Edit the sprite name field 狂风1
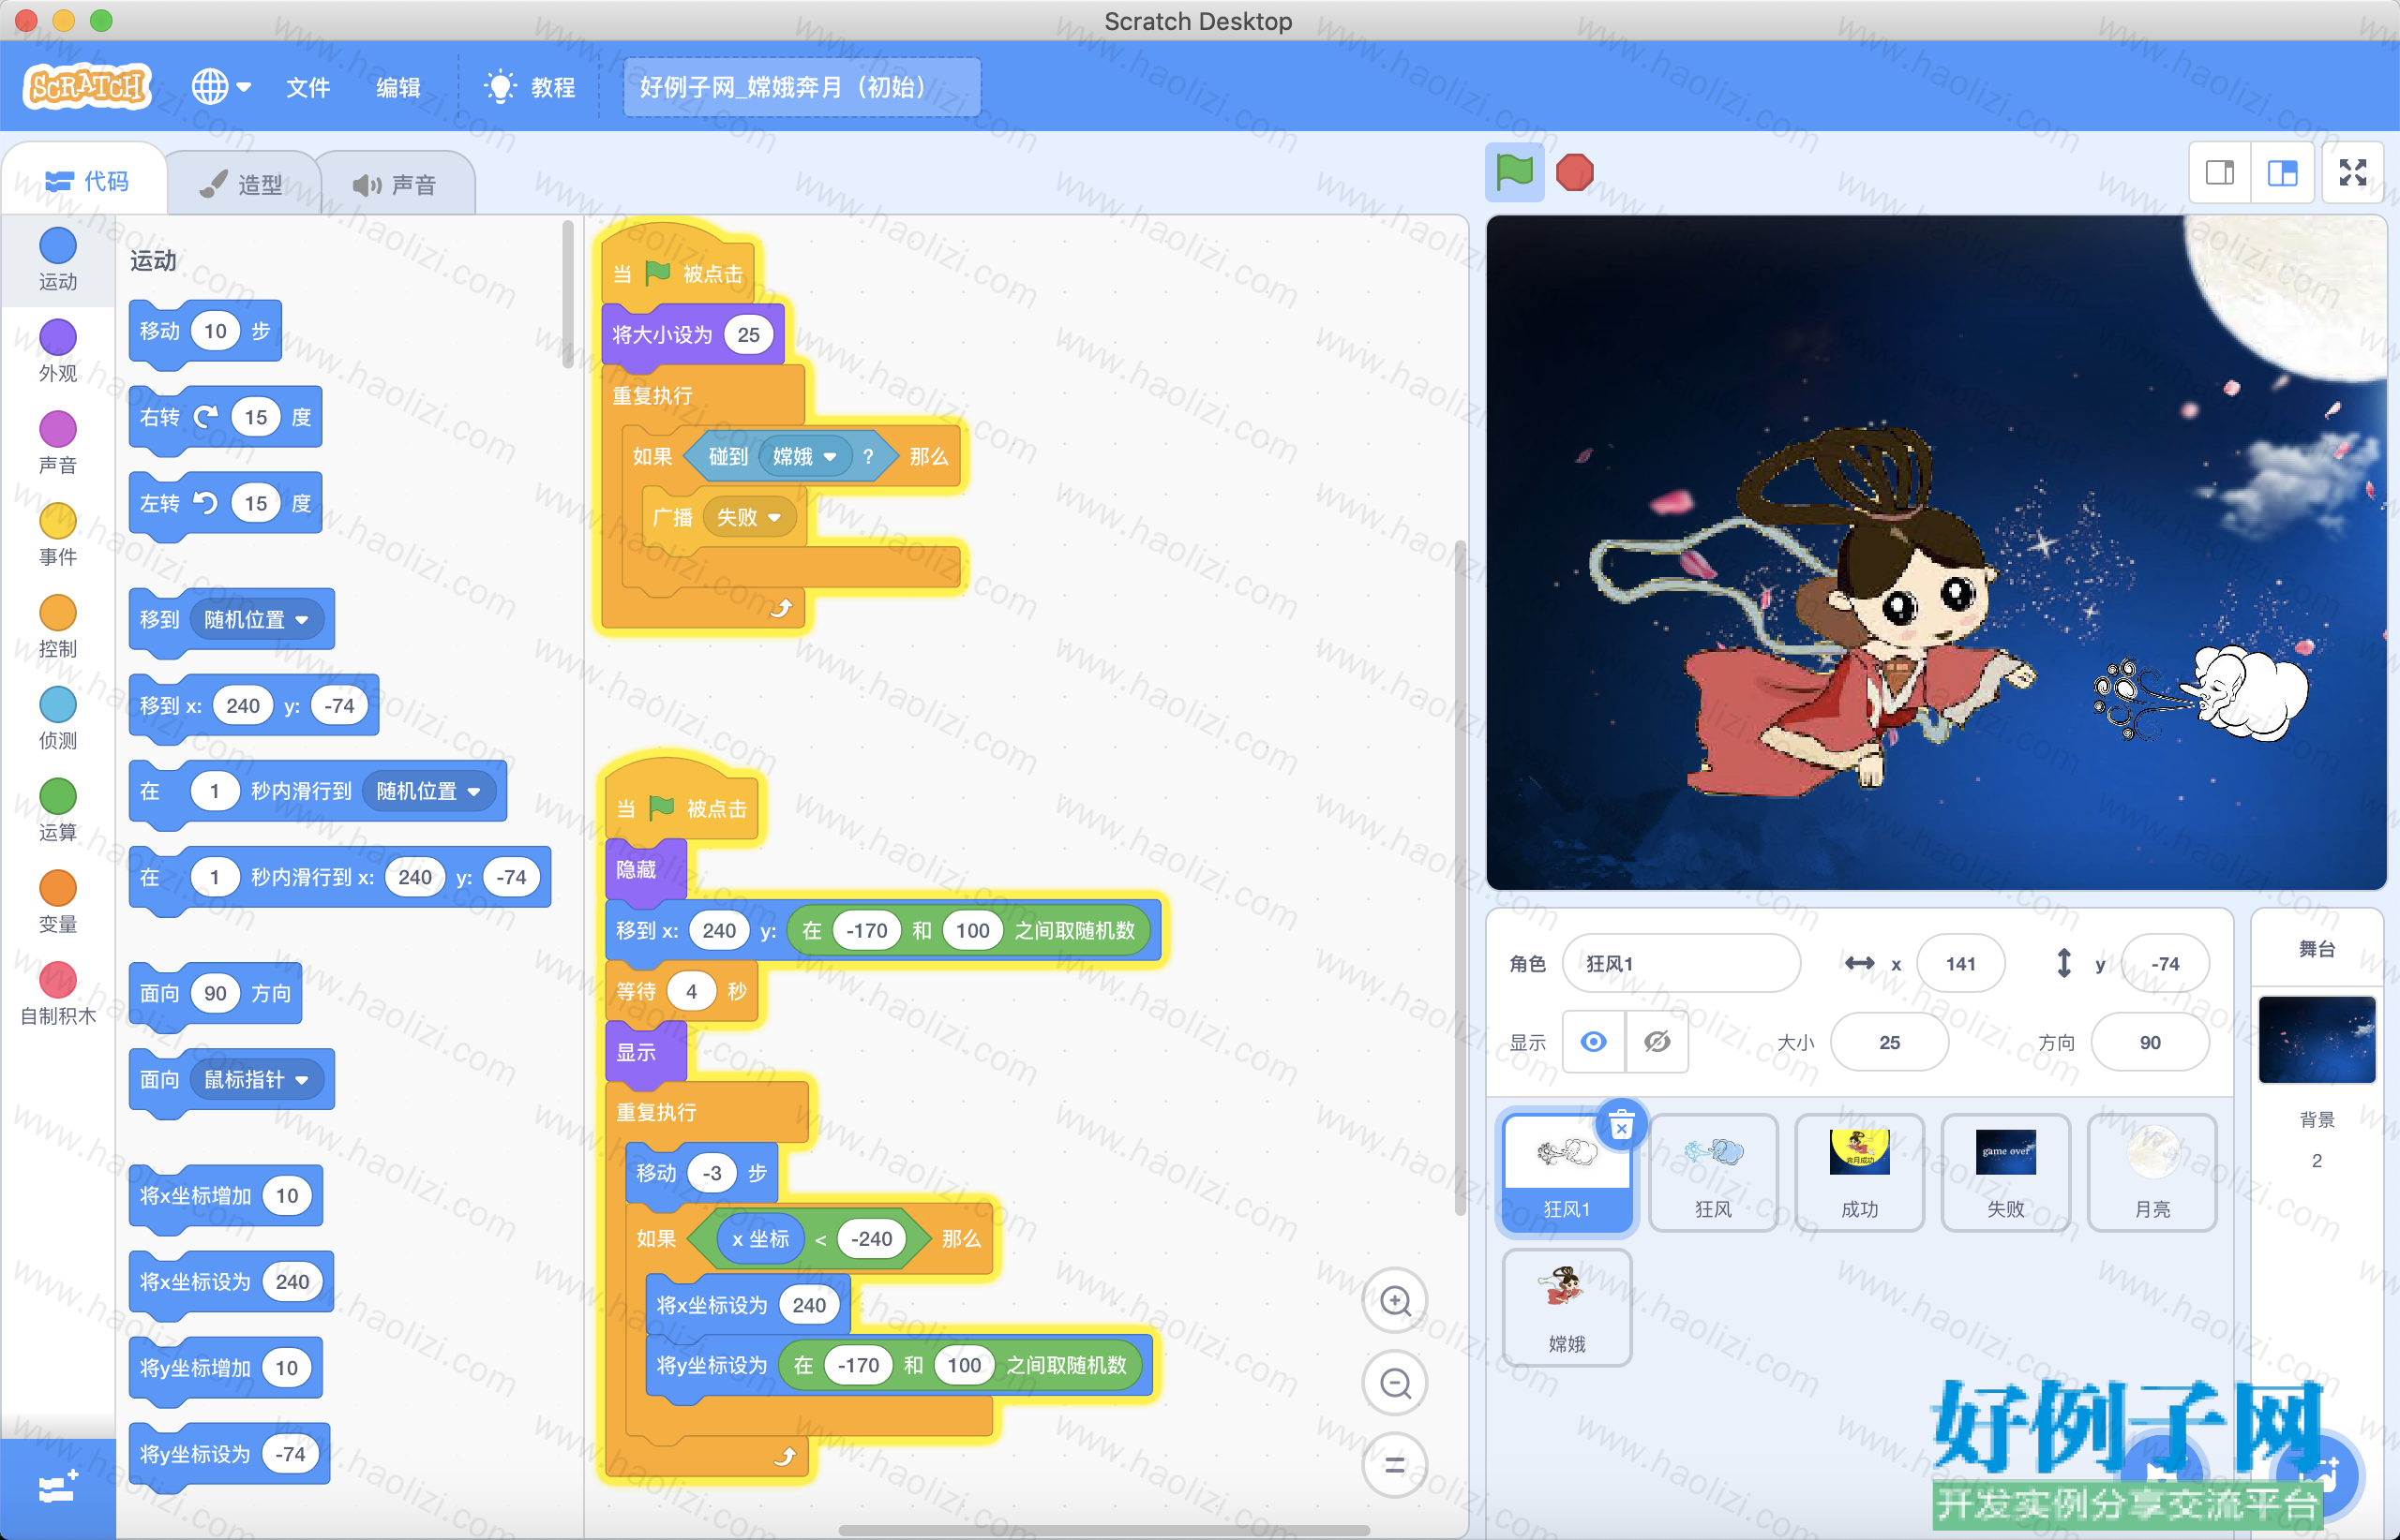This screenshot has width=2400, height=1540. pyautogui.click(x=1680, y=963)
